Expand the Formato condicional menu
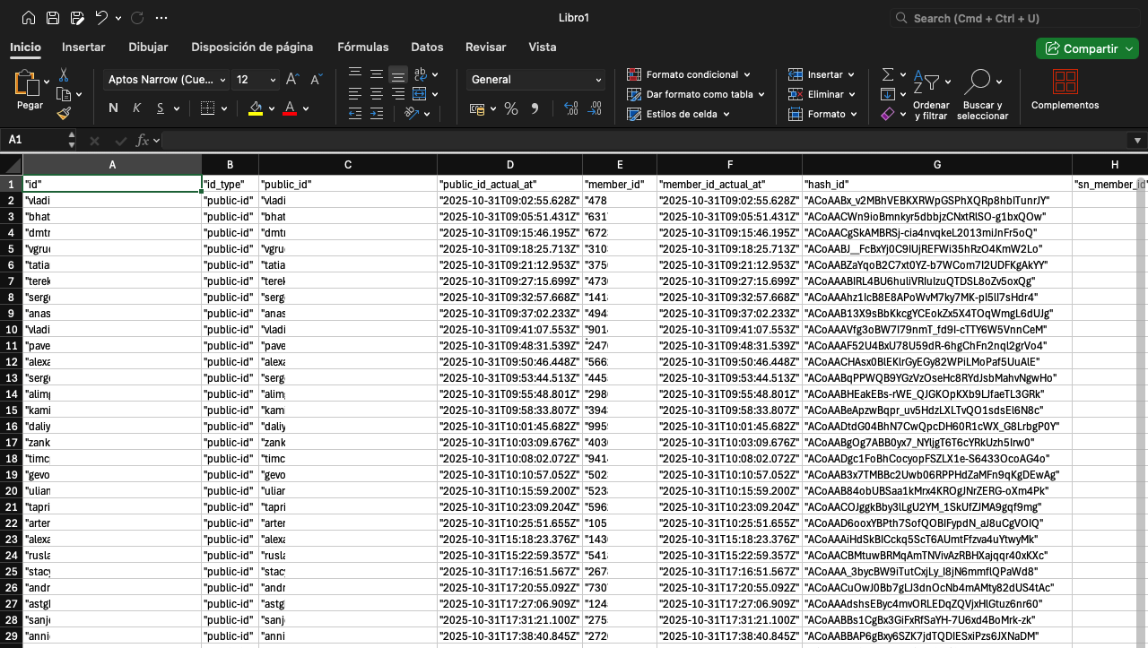The image size is (1148, 648). coord(689,74)
